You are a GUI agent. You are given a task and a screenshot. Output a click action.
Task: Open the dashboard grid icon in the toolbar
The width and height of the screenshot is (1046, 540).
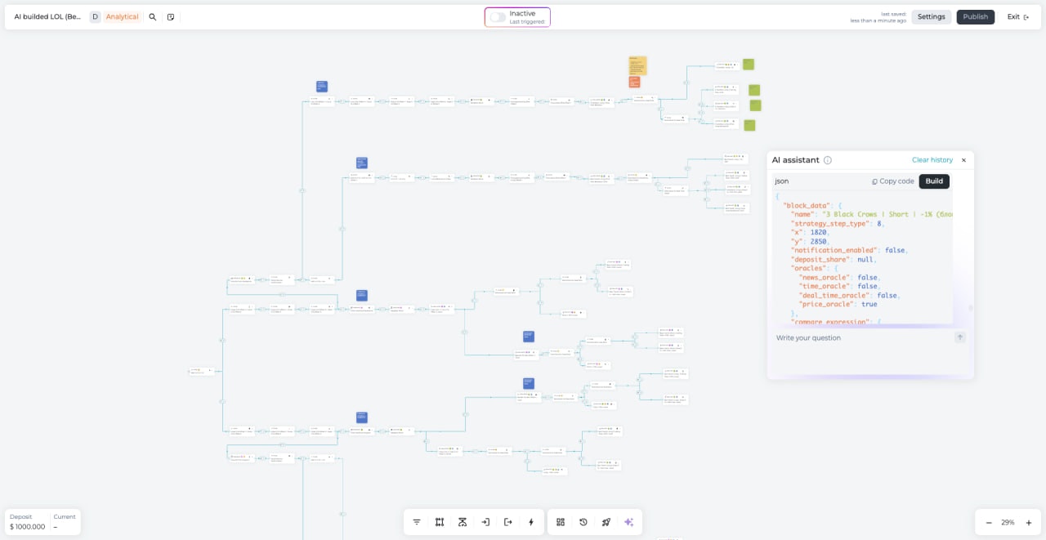pyautogui.click(x=561, y=521)
